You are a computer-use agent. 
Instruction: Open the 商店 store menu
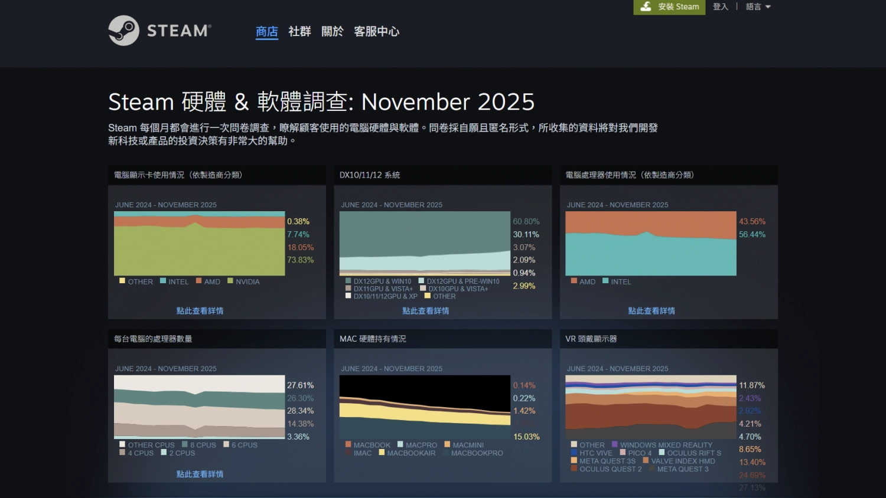click(267, 31)
